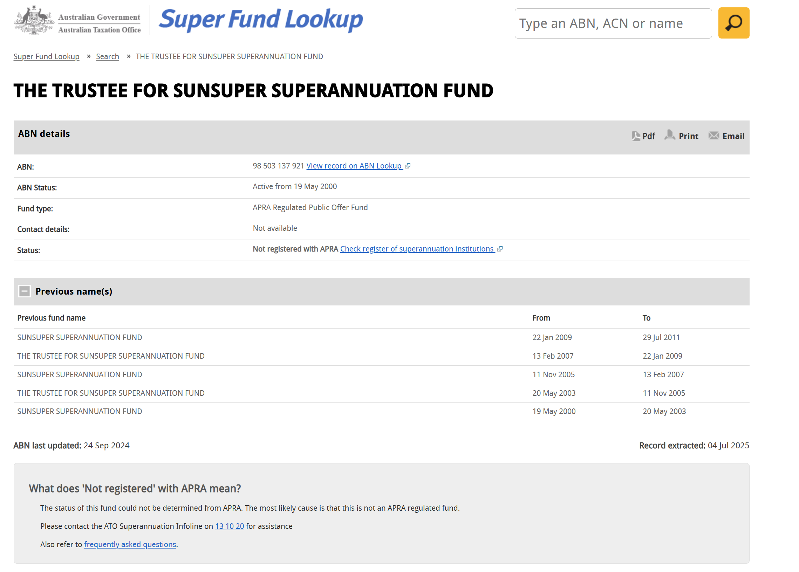Click the Email text label
799x572 pixels.
[x=733, y=136]
